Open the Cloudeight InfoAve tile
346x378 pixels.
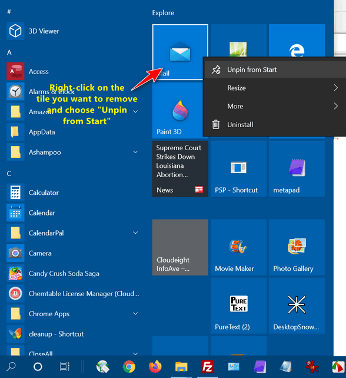[180, 247]
